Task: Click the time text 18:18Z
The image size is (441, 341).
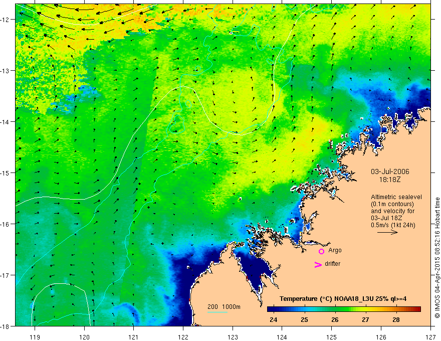Action: click(x=390, y=180)
